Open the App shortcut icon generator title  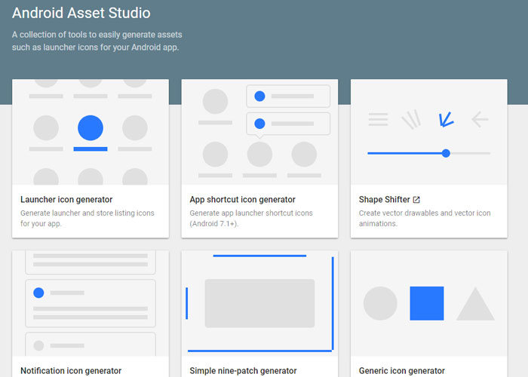coord(242,200)
